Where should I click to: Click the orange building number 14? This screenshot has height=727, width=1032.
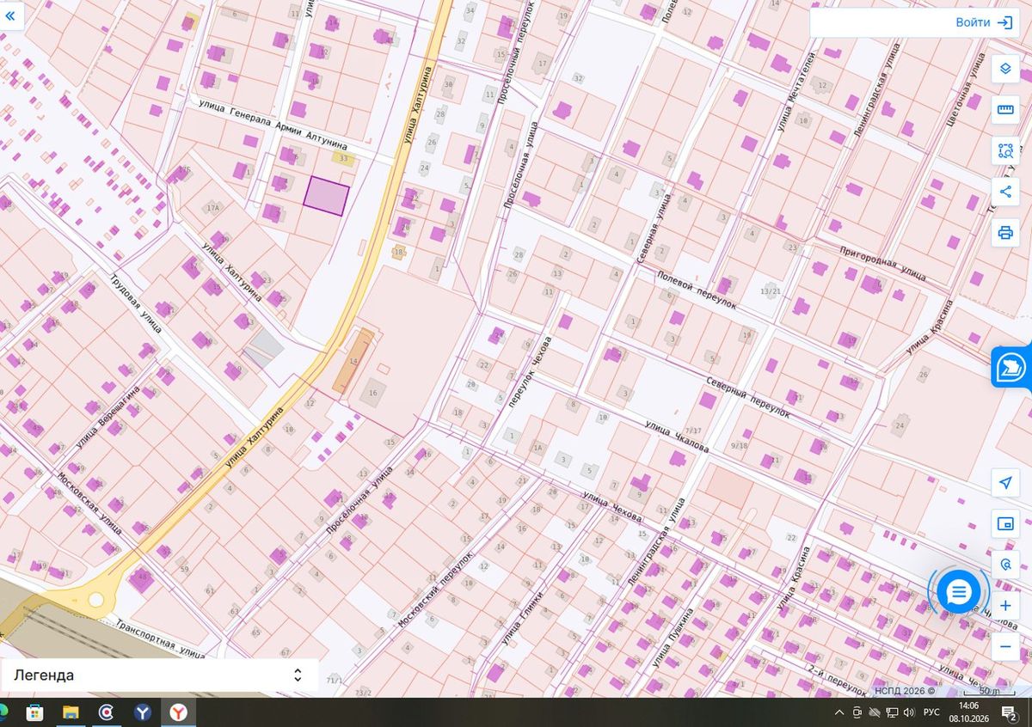click(353, 362)
